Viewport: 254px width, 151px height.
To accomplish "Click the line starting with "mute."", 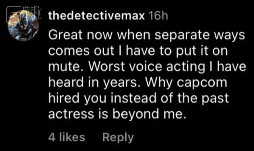I will [x=146, y=68].
